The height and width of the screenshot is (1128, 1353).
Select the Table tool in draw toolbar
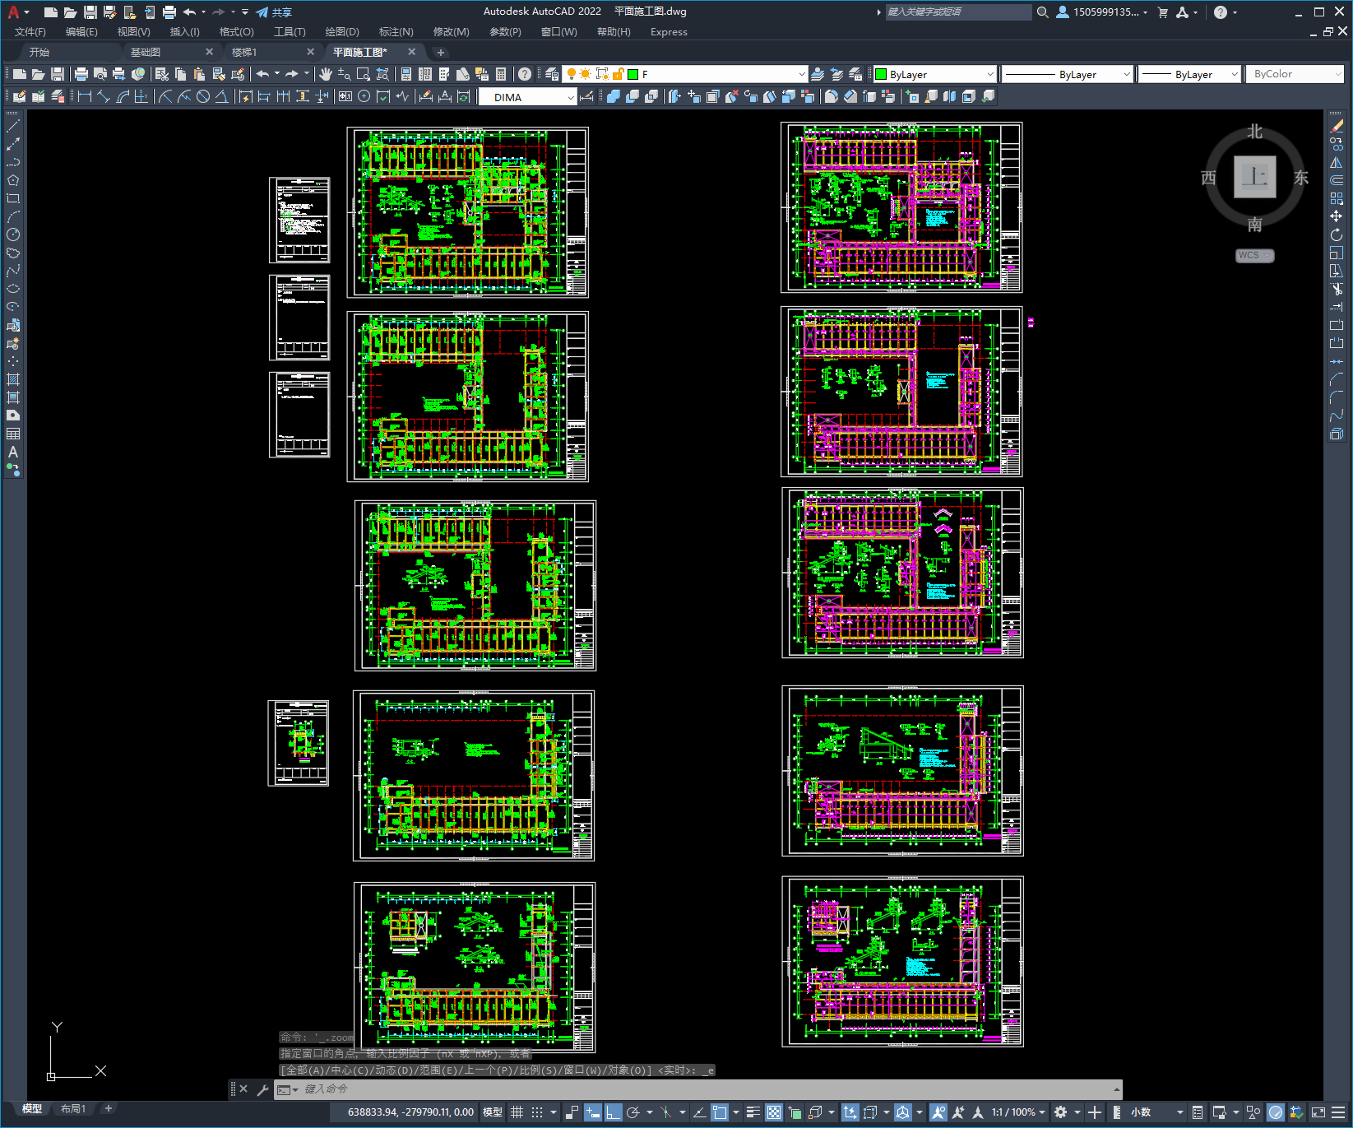(x=13, y=434)
